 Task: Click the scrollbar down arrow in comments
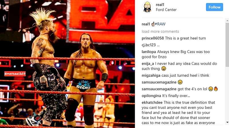point(227,122)
